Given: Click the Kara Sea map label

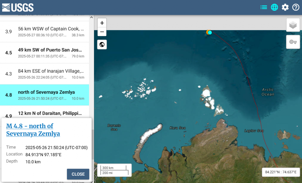Looking at the screenshot, I should click(x=178, y=128).
